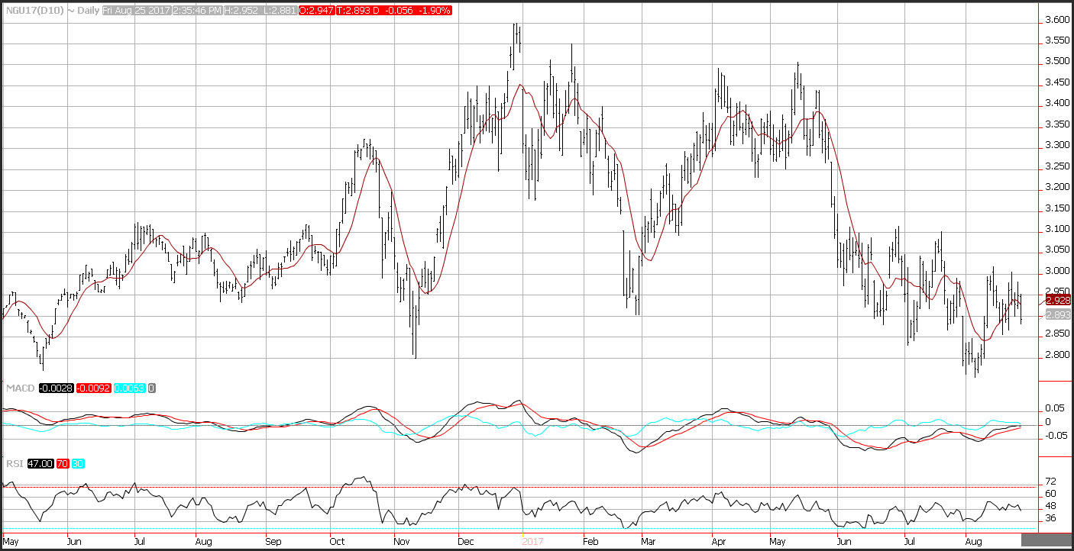The height and width of the screenshot is (551, 1074).
Task: Click the cyan RSI 30 oversold box
Action: (x=78, y=463)
